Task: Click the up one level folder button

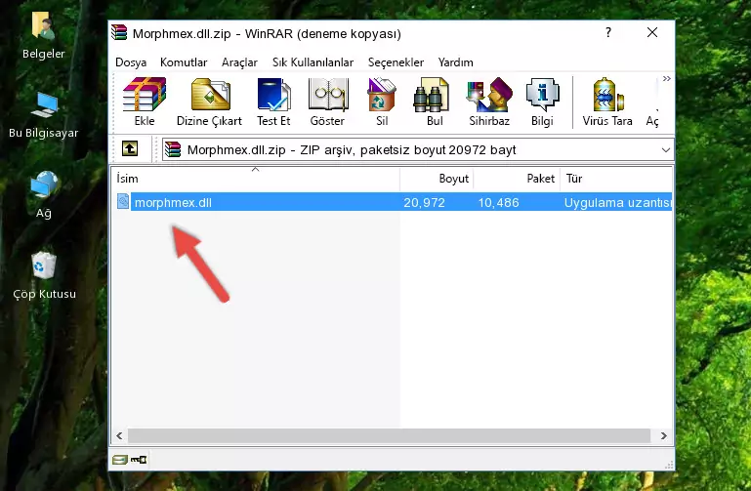Action: pyautogui.click(x=130, y=148)
